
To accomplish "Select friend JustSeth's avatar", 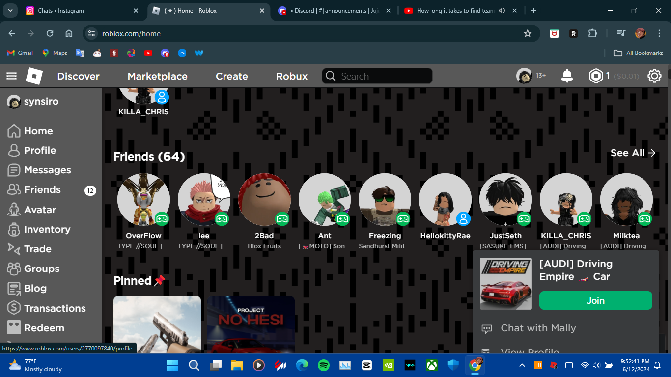I will click(x=506, y=199).
